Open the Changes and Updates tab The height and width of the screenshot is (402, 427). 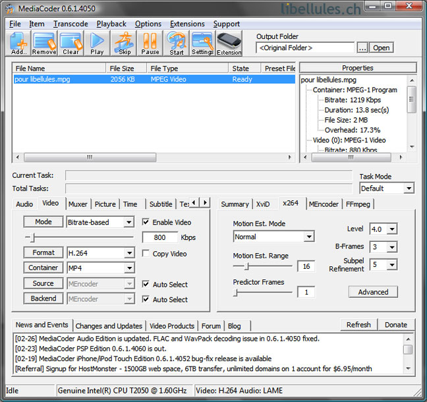point(109,326)
